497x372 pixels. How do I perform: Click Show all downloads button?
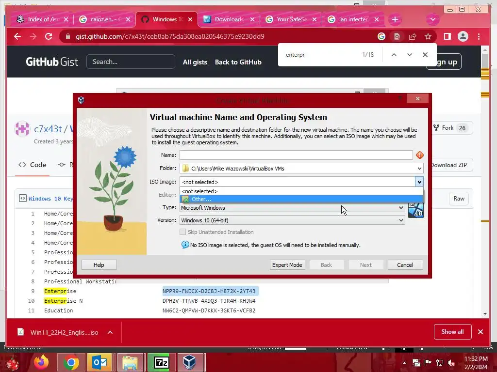point(452,332)
